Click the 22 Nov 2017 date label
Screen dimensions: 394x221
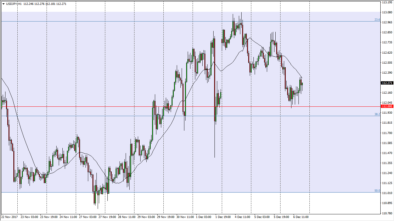9,217
